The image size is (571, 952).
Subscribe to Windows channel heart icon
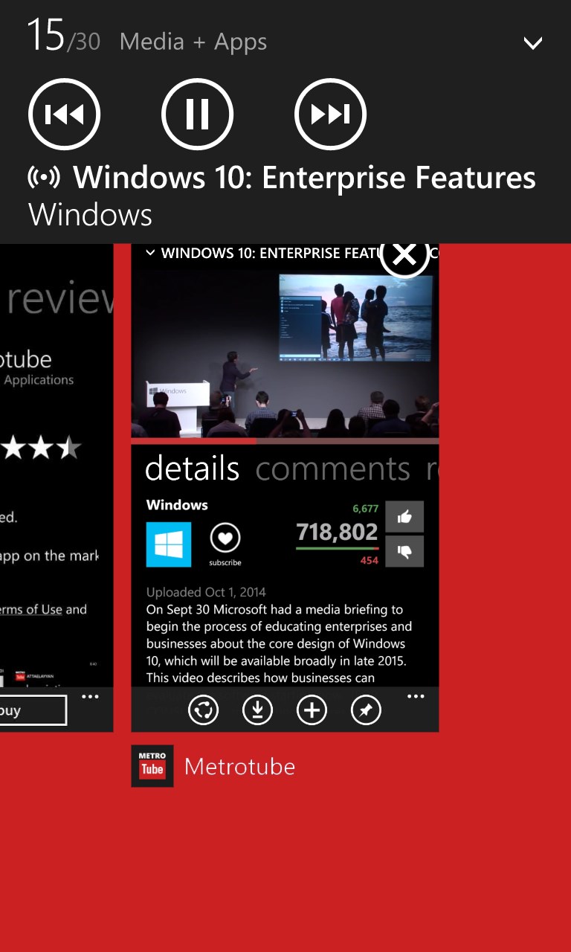(x=225, y=538)
